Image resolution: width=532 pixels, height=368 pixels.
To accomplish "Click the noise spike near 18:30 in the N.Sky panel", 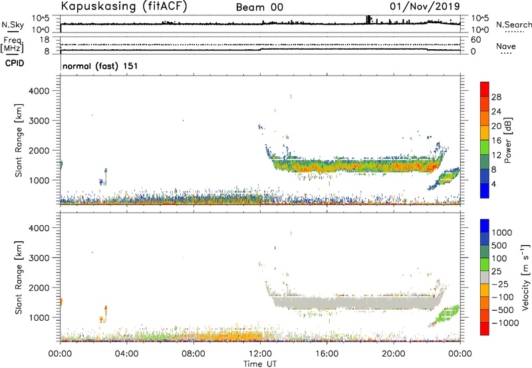I will click(368, 20).
